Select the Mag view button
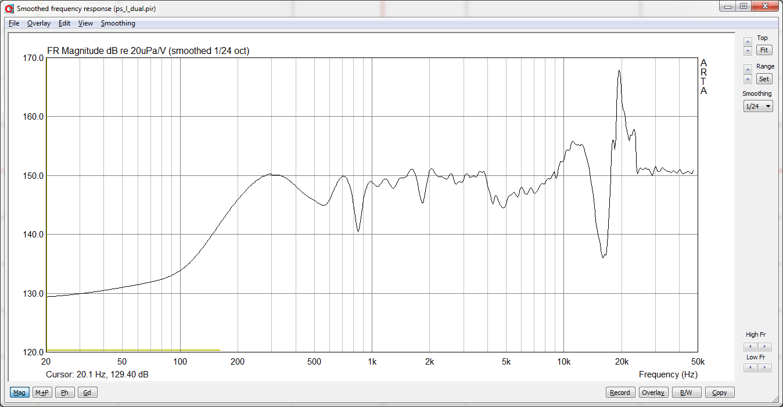The image size is (783, 407). pos(19,392)
